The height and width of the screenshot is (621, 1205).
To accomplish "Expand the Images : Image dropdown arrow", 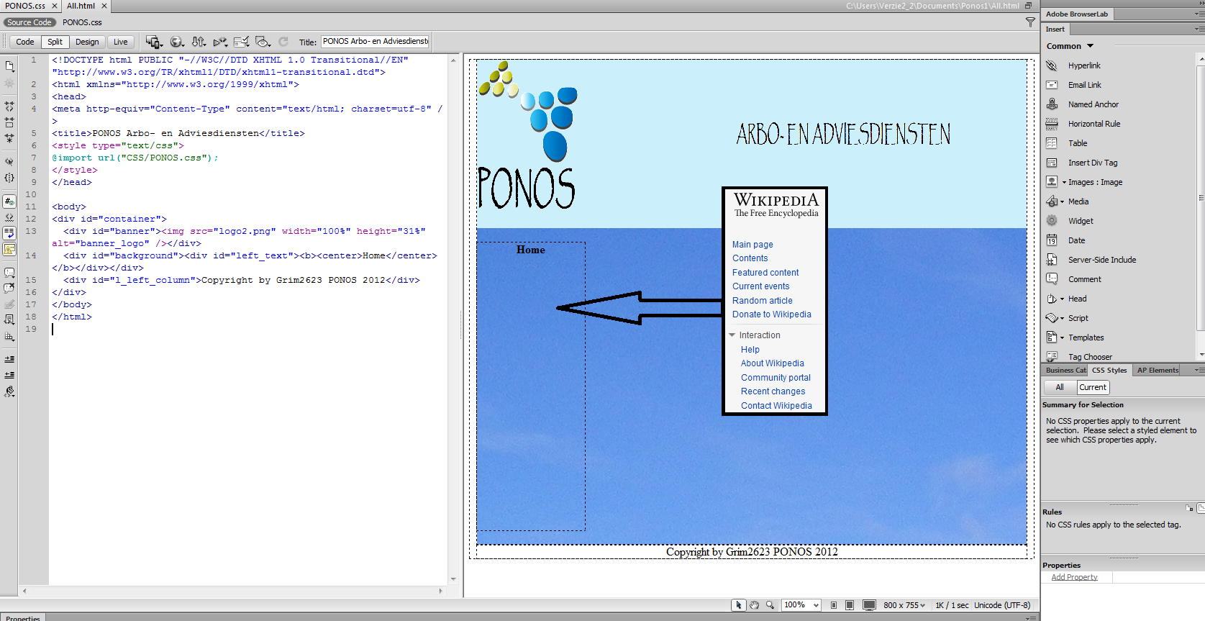I will pyautogui.click(x=1065, y=182).
